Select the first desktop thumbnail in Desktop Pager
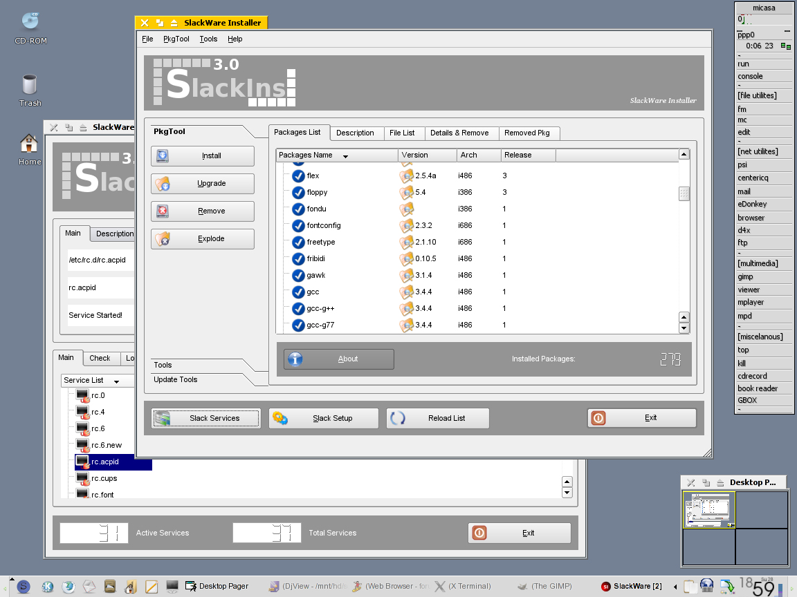The image size is (797, 597). (x=709, y=510)
